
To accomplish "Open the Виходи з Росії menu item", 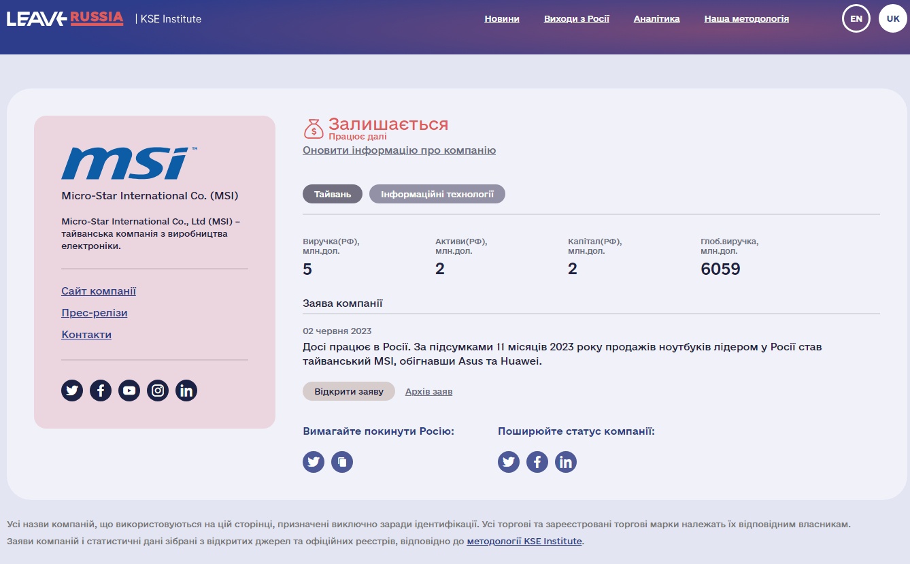I will pyautogui.click(x=577, y=19).
